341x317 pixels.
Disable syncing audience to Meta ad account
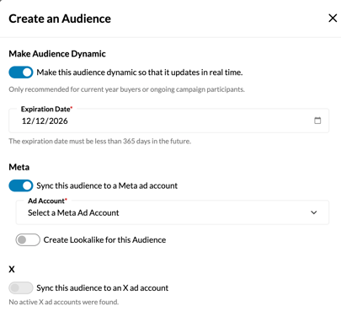(x=21, y=185)
